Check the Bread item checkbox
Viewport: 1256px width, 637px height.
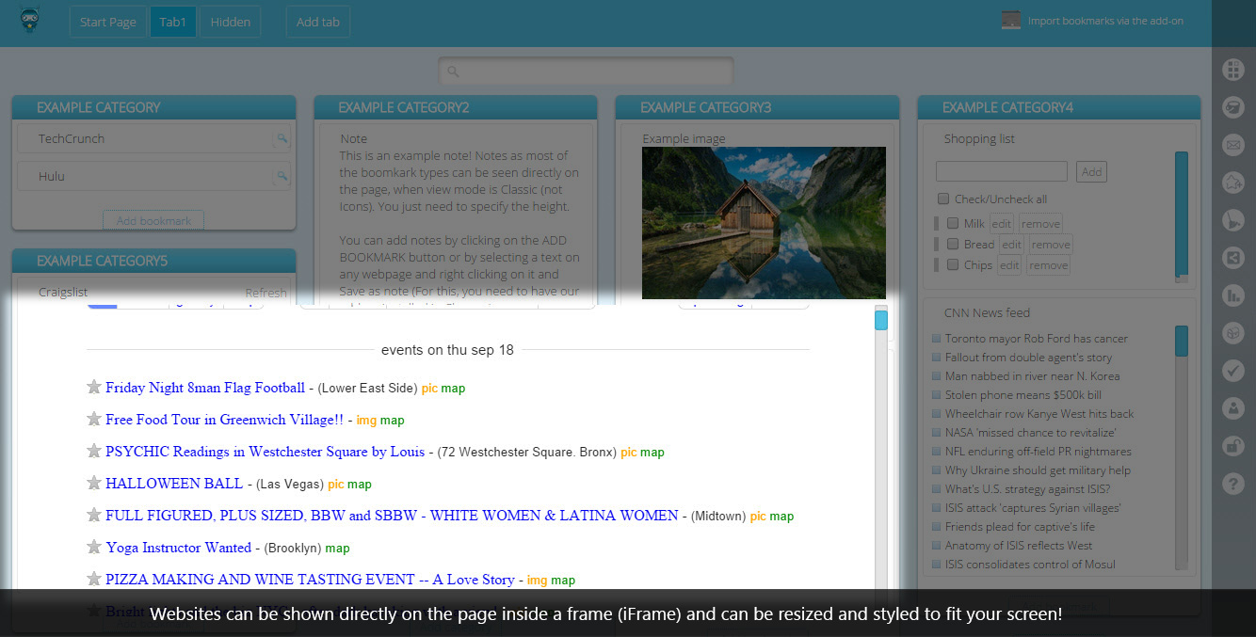953,244
